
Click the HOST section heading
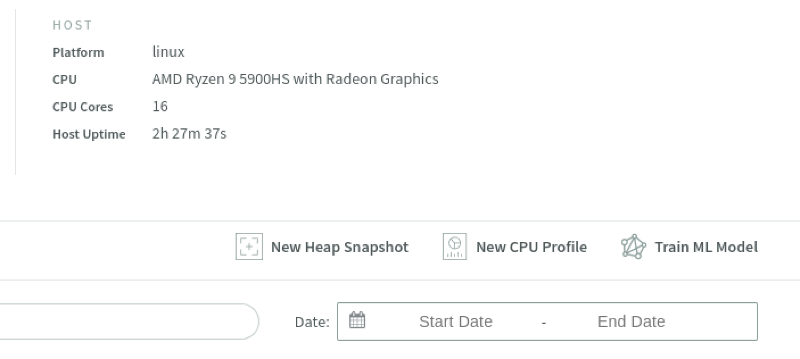(72, 25)
